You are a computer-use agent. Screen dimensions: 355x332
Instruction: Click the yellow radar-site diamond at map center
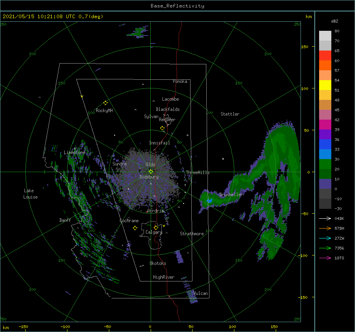click(151, 172)
